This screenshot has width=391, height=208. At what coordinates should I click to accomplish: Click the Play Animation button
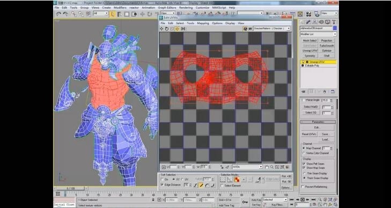(x=302, y=199)
